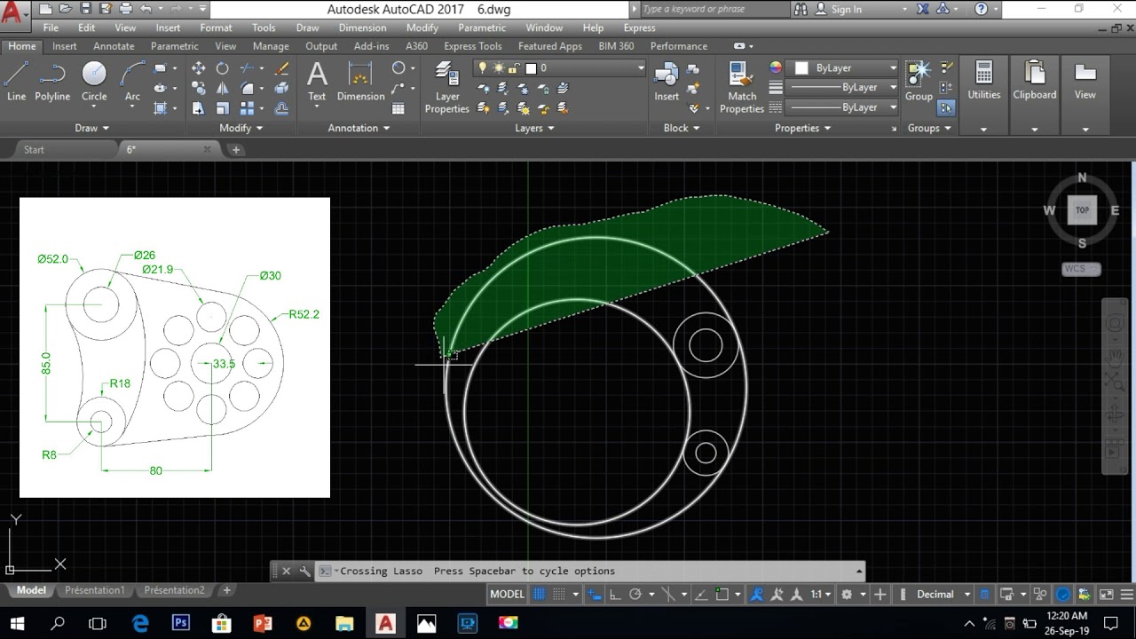Switch to the Start file tab
This screenshot has width=1136, height=639.
click(34, 149)
